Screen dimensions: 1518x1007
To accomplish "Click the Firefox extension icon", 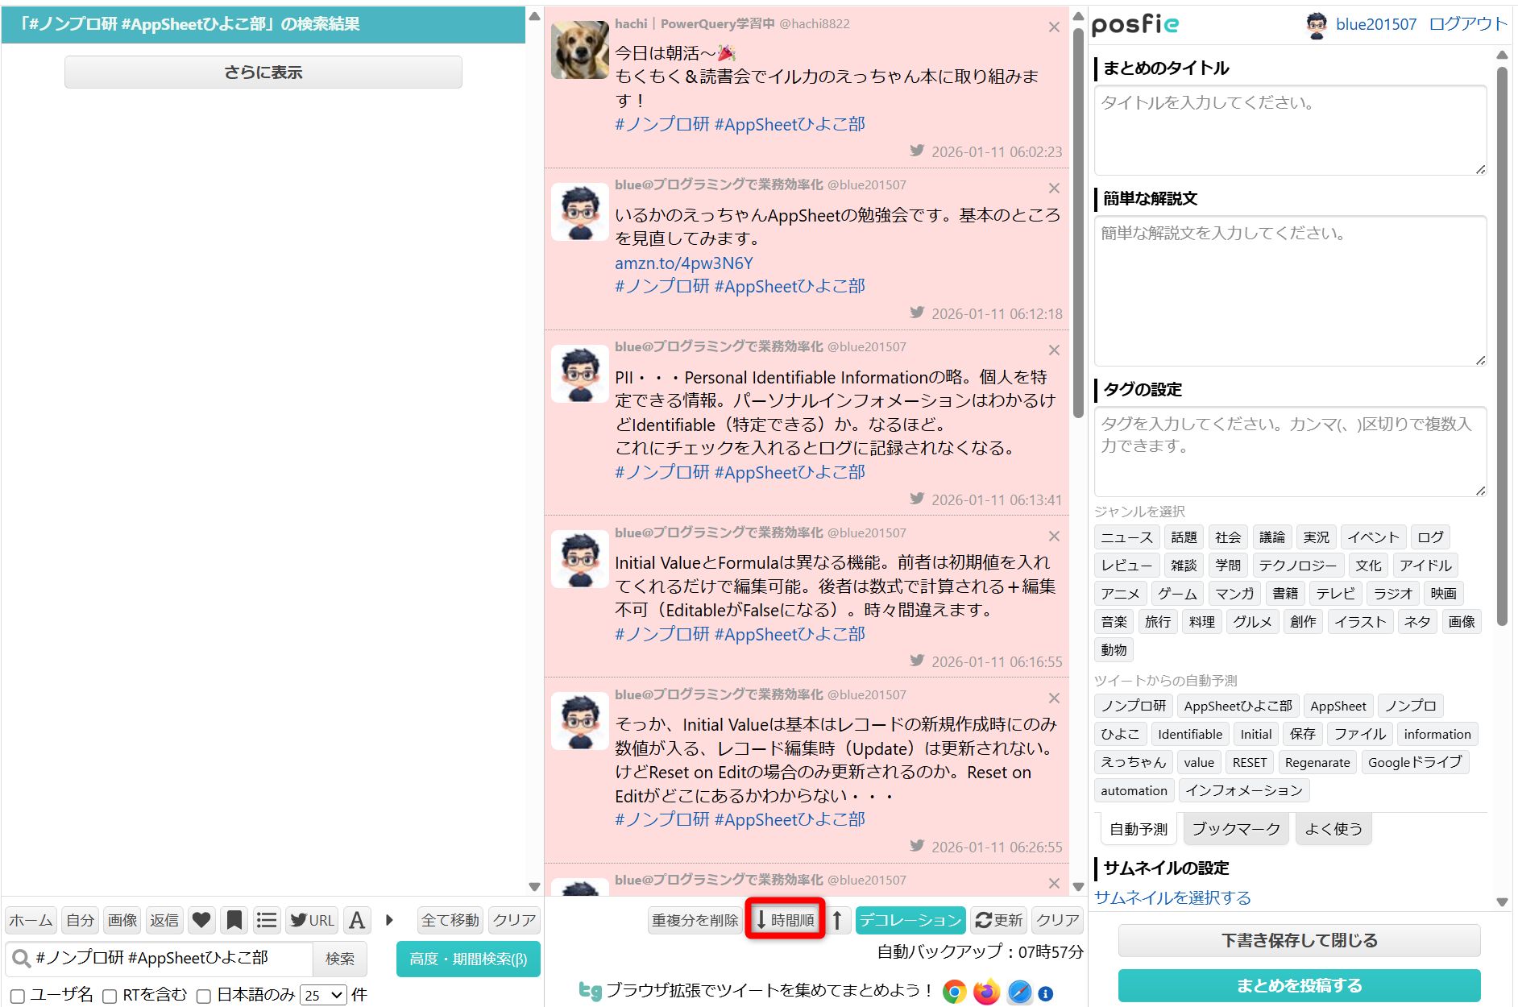I will pos(986,992).
